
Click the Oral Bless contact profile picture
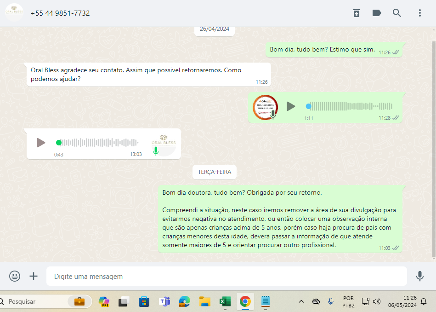[x=14, y=13]
